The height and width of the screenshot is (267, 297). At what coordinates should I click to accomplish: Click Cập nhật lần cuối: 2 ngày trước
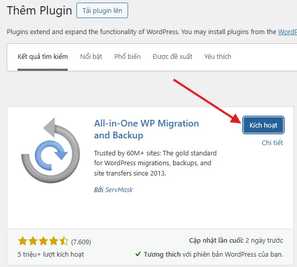236,241
